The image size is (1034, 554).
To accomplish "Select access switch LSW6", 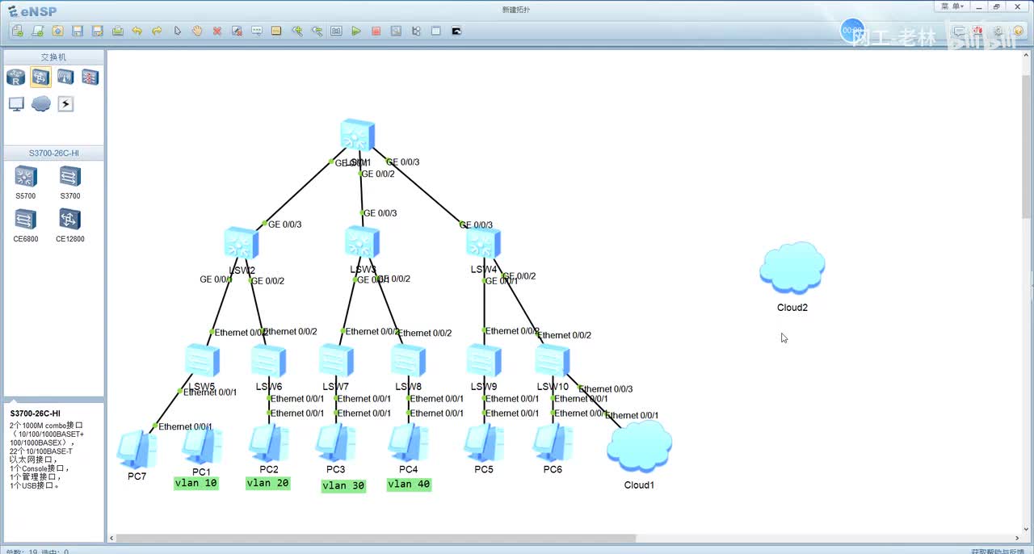I will pos(268,361).
